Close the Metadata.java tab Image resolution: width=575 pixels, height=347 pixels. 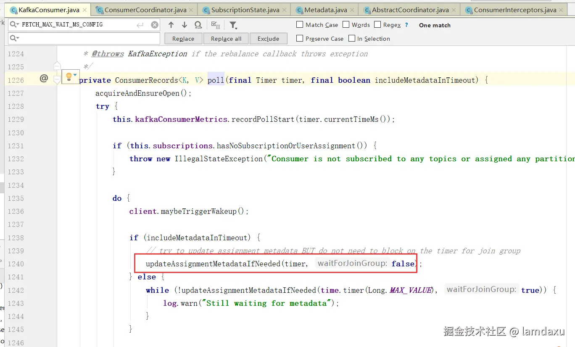pos(351,10)
